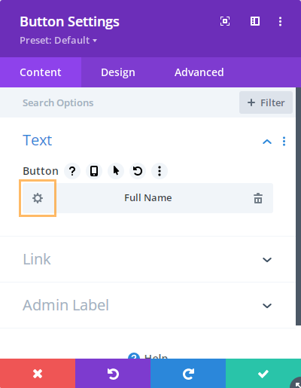The height and width of the screenshot is (388, 301).
Task: Open responsive phone icon for Button field
Action: pos(94,171)
